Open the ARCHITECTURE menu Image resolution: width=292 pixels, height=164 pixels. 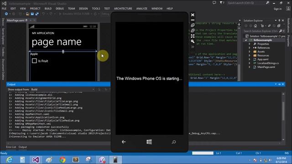[123, 9]
